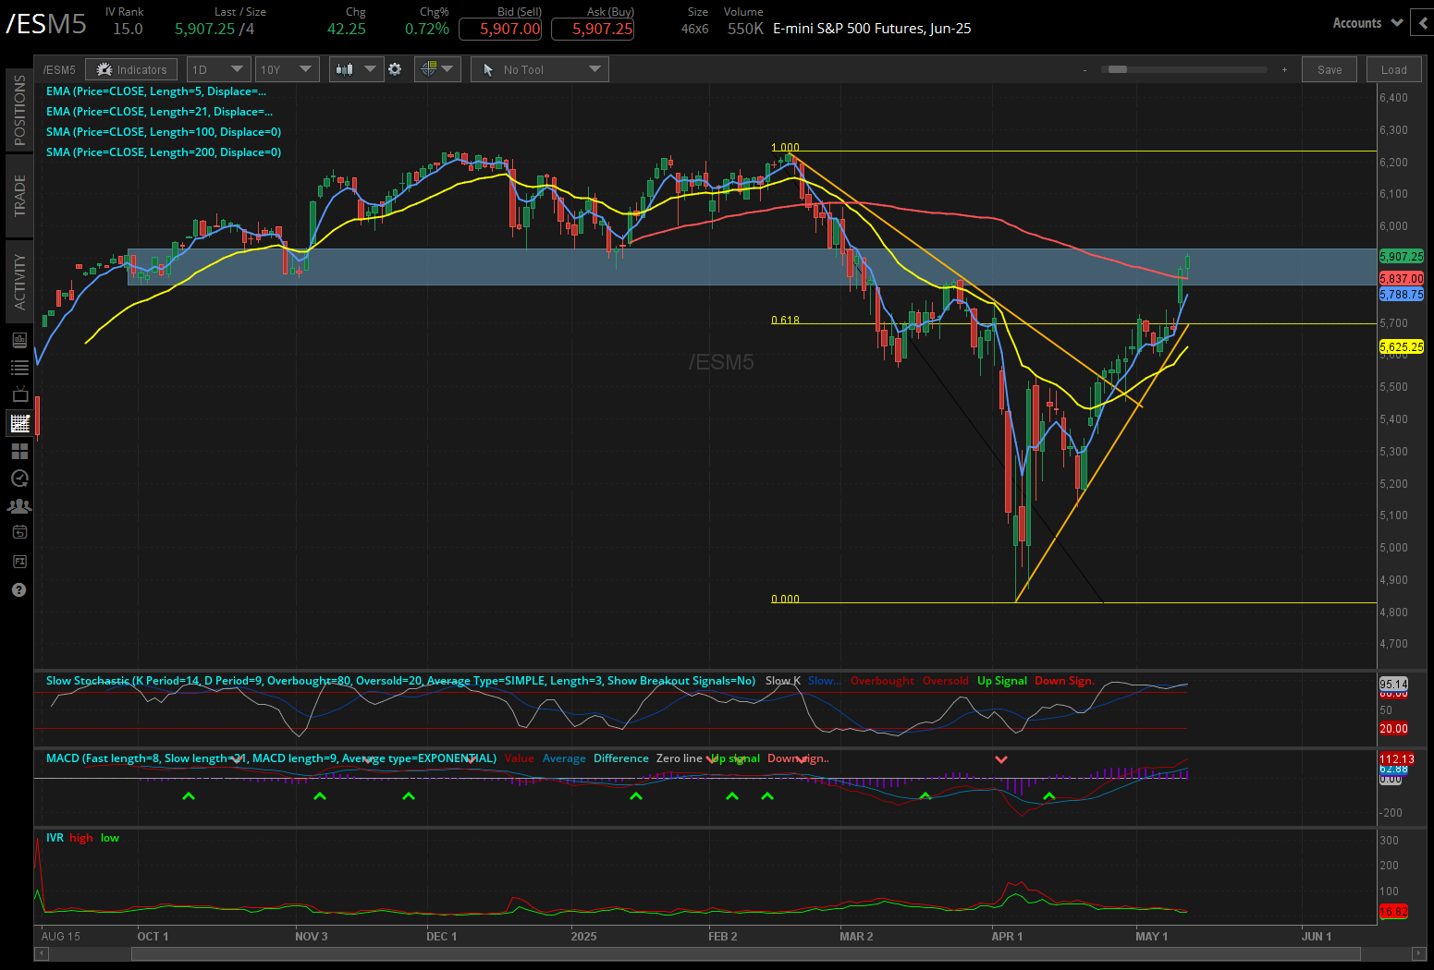Open the 1D timeframe dropdown

click(218, 68)
